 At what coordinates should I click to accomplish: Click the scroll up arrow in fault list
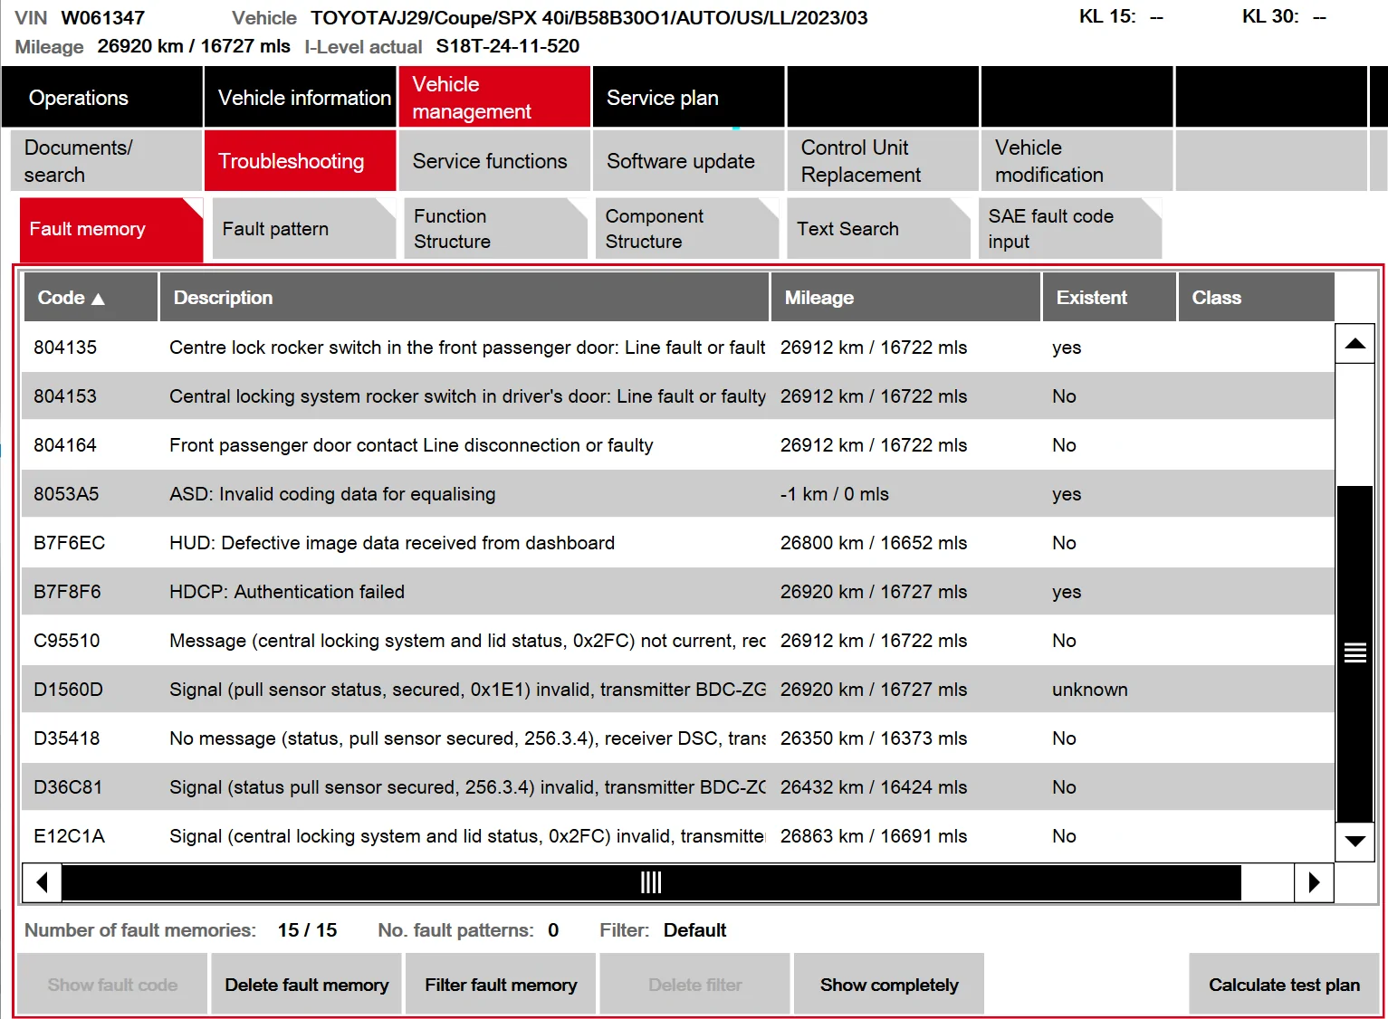pos(1354,344)
